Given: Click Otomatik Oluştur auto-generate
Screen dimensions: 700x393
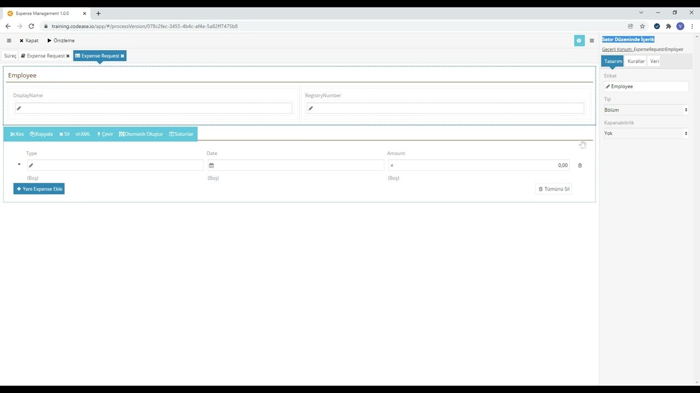Looking at the screenshot, I should [x=141, y=134].
